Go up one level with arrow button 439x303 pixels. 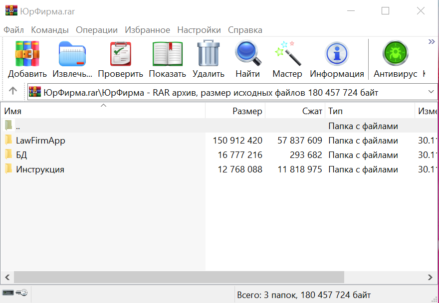click(x=13, y=92)
